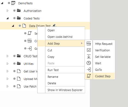Choose Open code-behind from context menu

click(61, 37)
